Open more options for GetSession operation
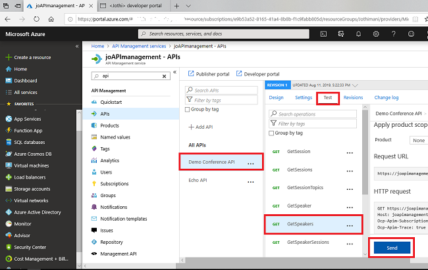 click(x=350, y=153)
